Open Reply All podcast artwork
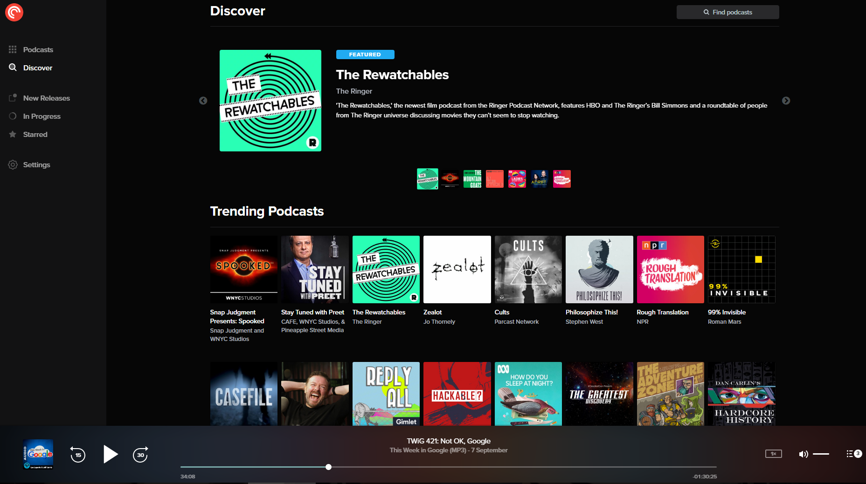The height and width of the screenshot is (484, 866). click(x=386, y=394)
